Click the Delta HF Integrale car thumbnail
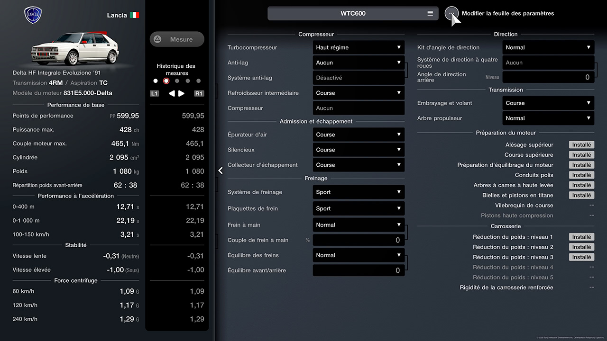The image size is (607, 341). point(75,48)
